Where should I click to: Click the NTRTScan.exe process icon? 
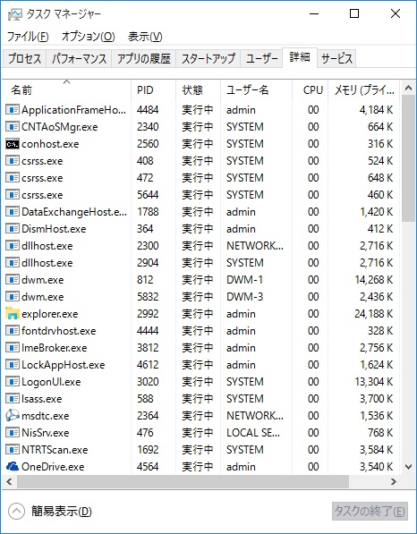(x=13, y=450)
